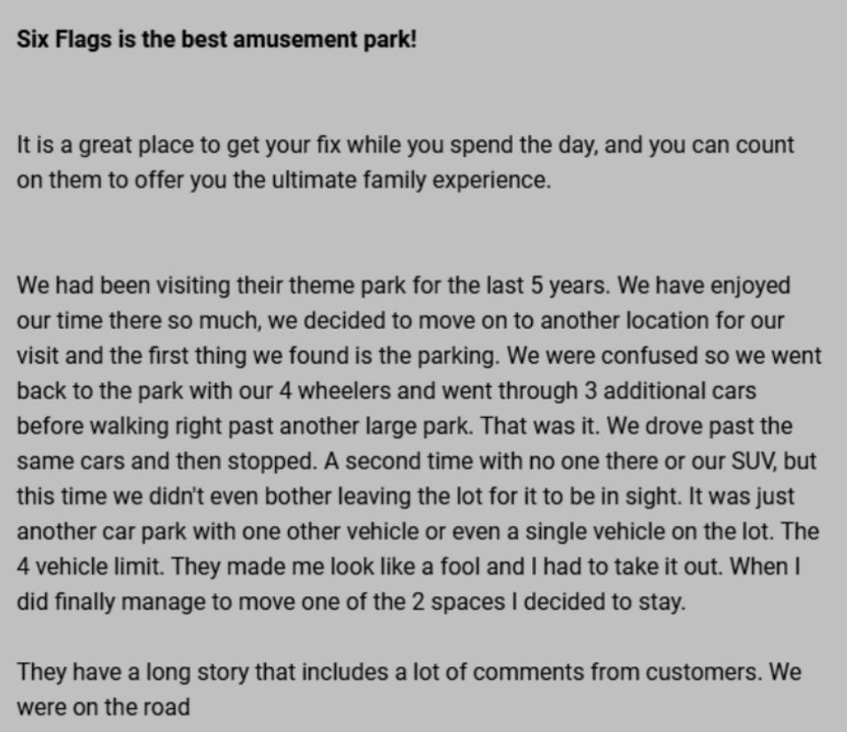Click the final line "were on the road"

tap(103, 708)
